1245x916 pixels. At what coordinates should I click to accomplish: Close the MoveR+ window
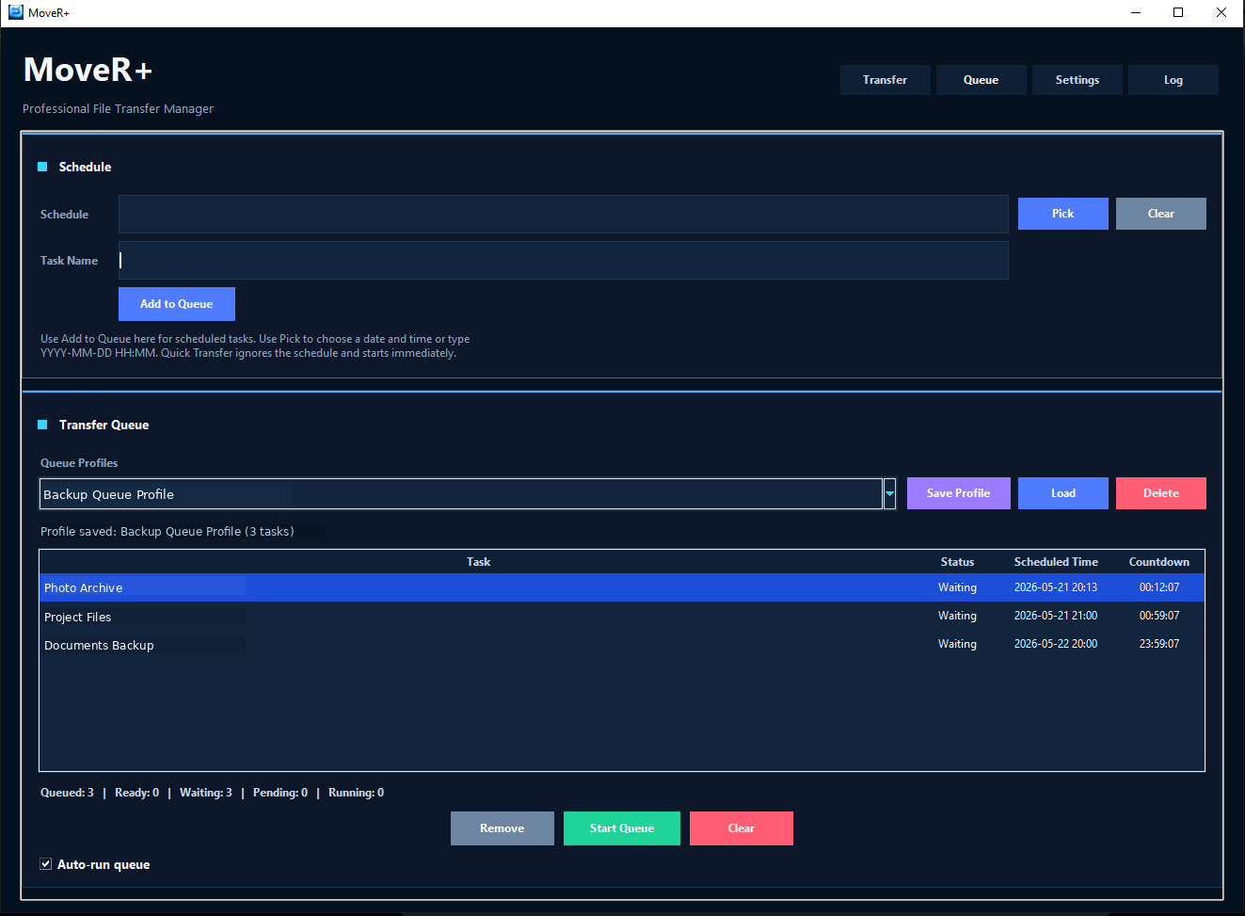(x=1221, y=12)
